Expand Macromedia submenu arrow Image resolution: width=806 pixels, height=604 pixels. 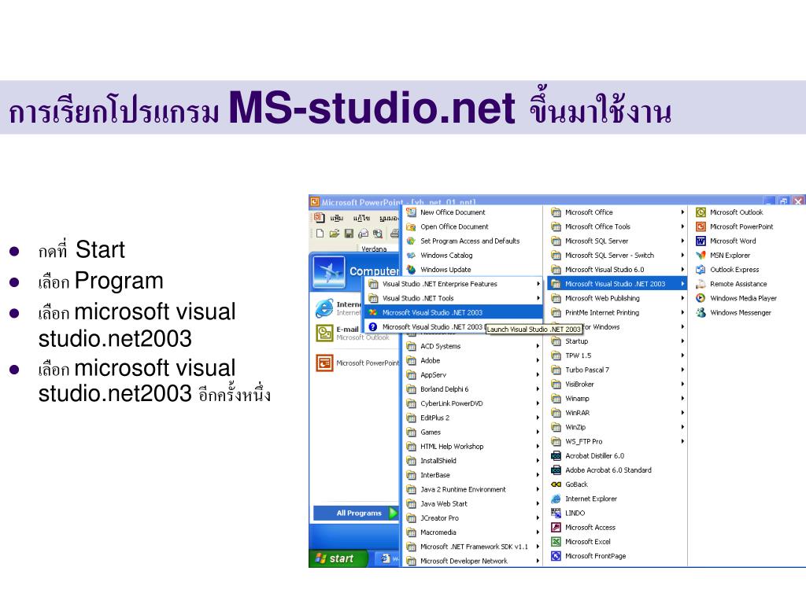click(538, 532)
